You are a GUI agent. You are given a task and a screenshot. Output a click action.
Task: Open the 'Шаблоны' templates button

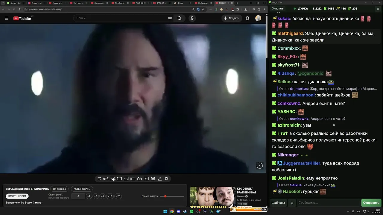tap(278, 203)
